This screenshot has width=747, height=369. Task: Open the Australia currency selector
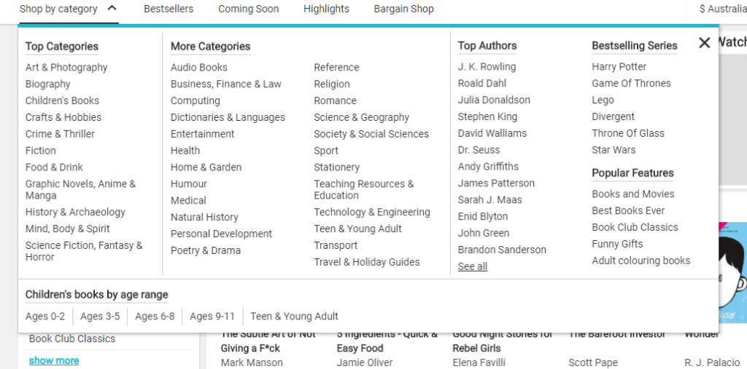click(x=721, y=9)
